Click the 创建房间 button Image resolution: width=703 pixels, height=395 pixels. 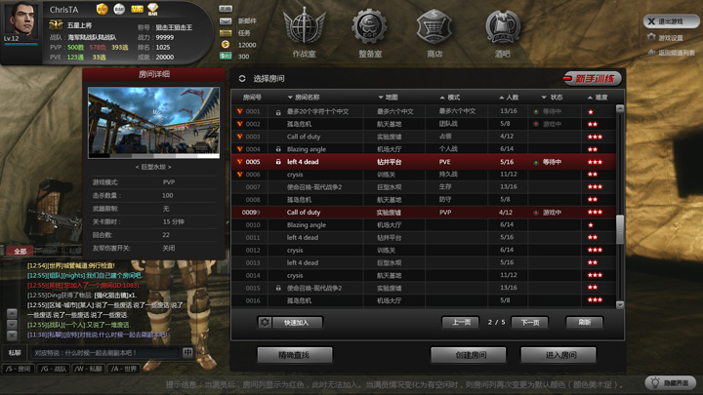(x=469, y=355)
